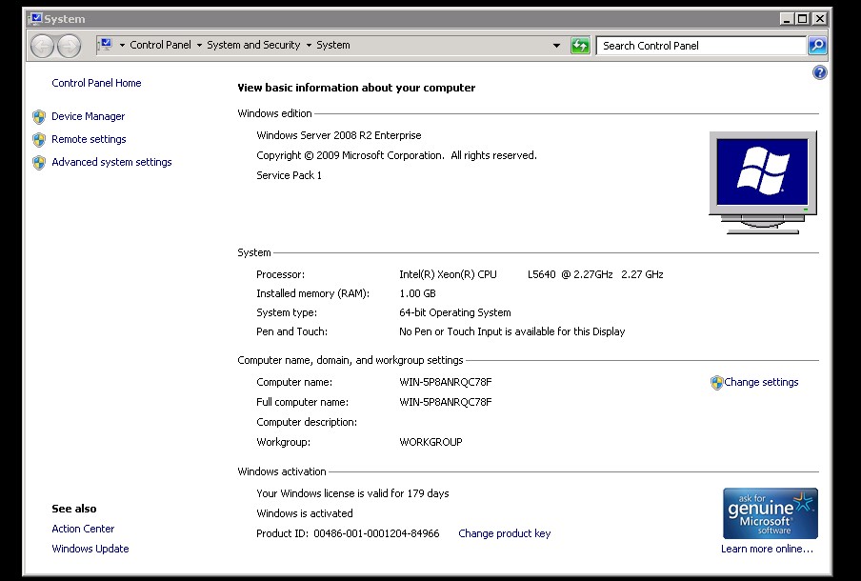Viewport: 861px width, 581px height.
Task: Click the Copyright 2009 Microsoft Corporation text
Action: [396, 155]
